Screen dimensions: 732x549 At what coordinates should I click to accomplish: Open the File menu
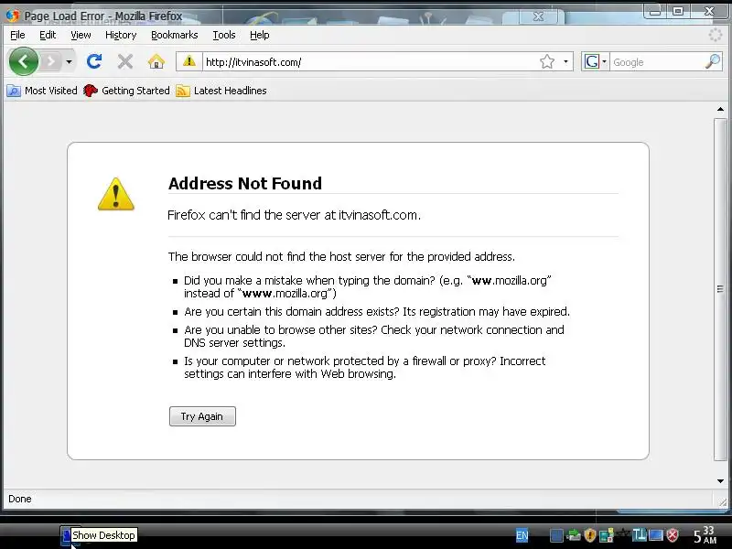[17, 35]
